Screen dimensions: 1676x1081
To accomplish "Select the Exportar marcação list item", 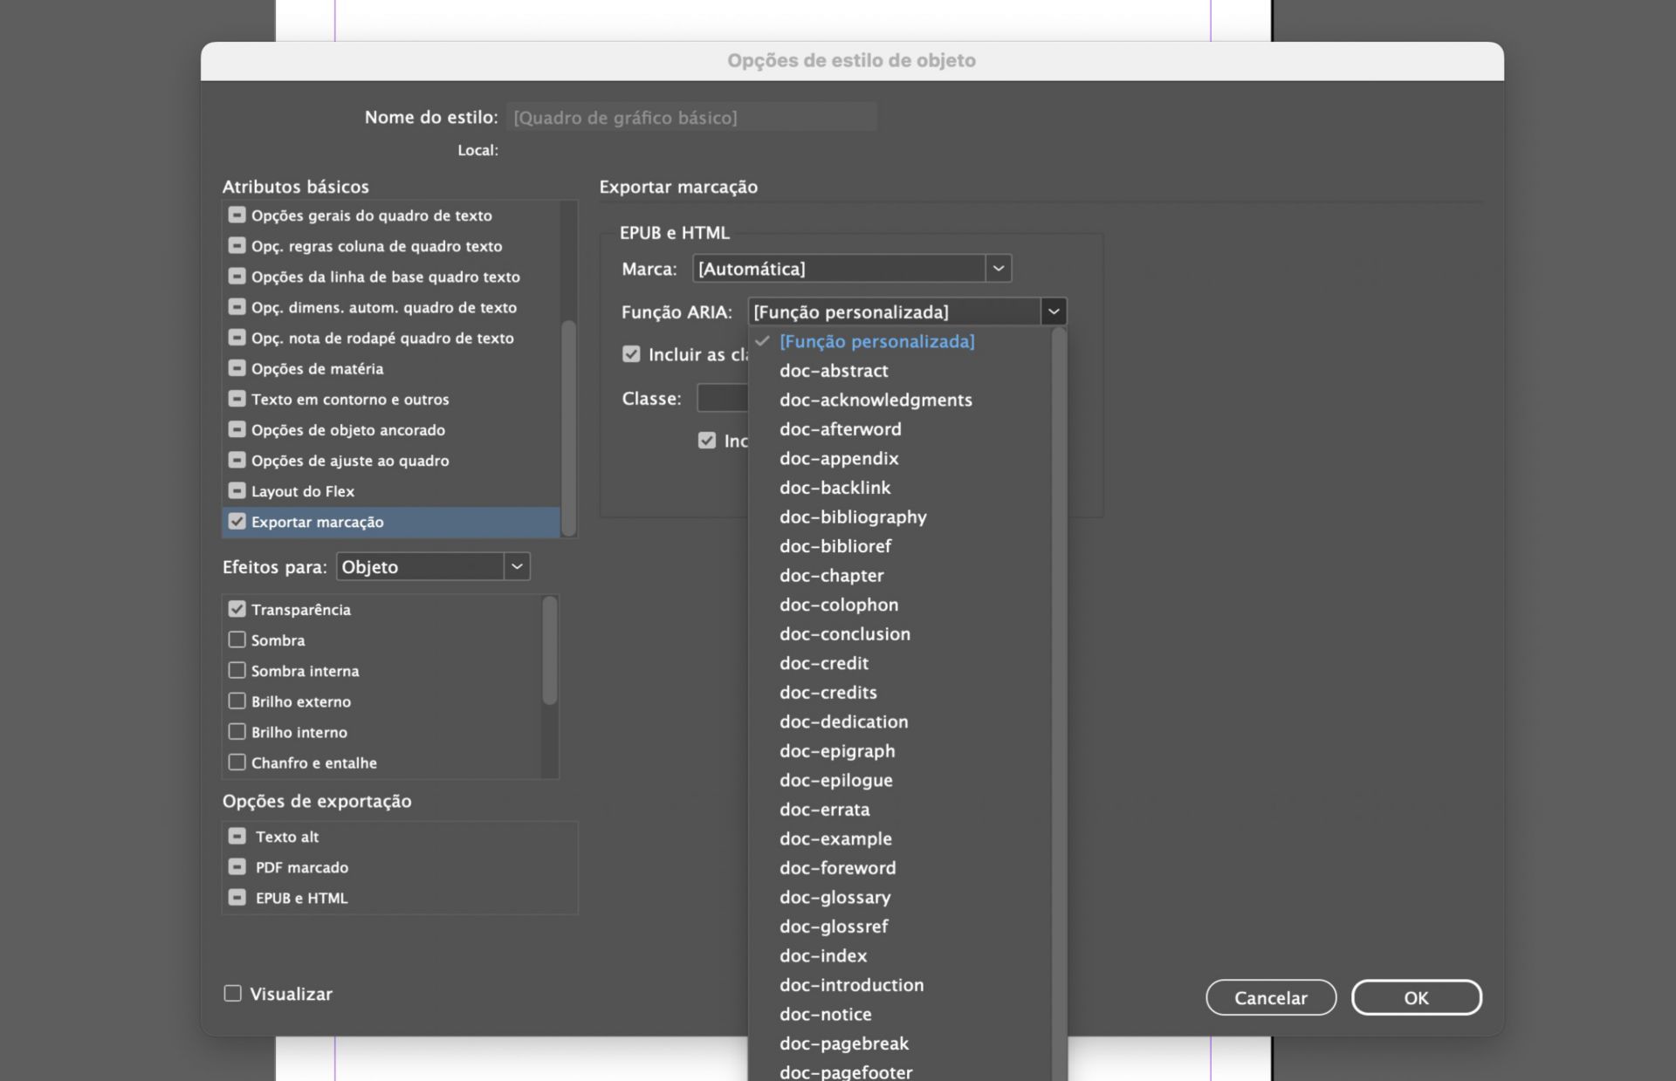I will [x=318, y=522].
